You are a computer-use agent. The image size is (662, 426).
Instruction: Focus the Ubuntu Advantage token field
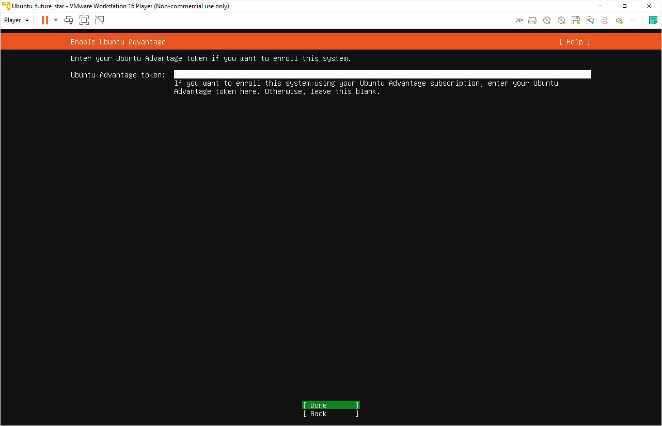coord(383,74)
